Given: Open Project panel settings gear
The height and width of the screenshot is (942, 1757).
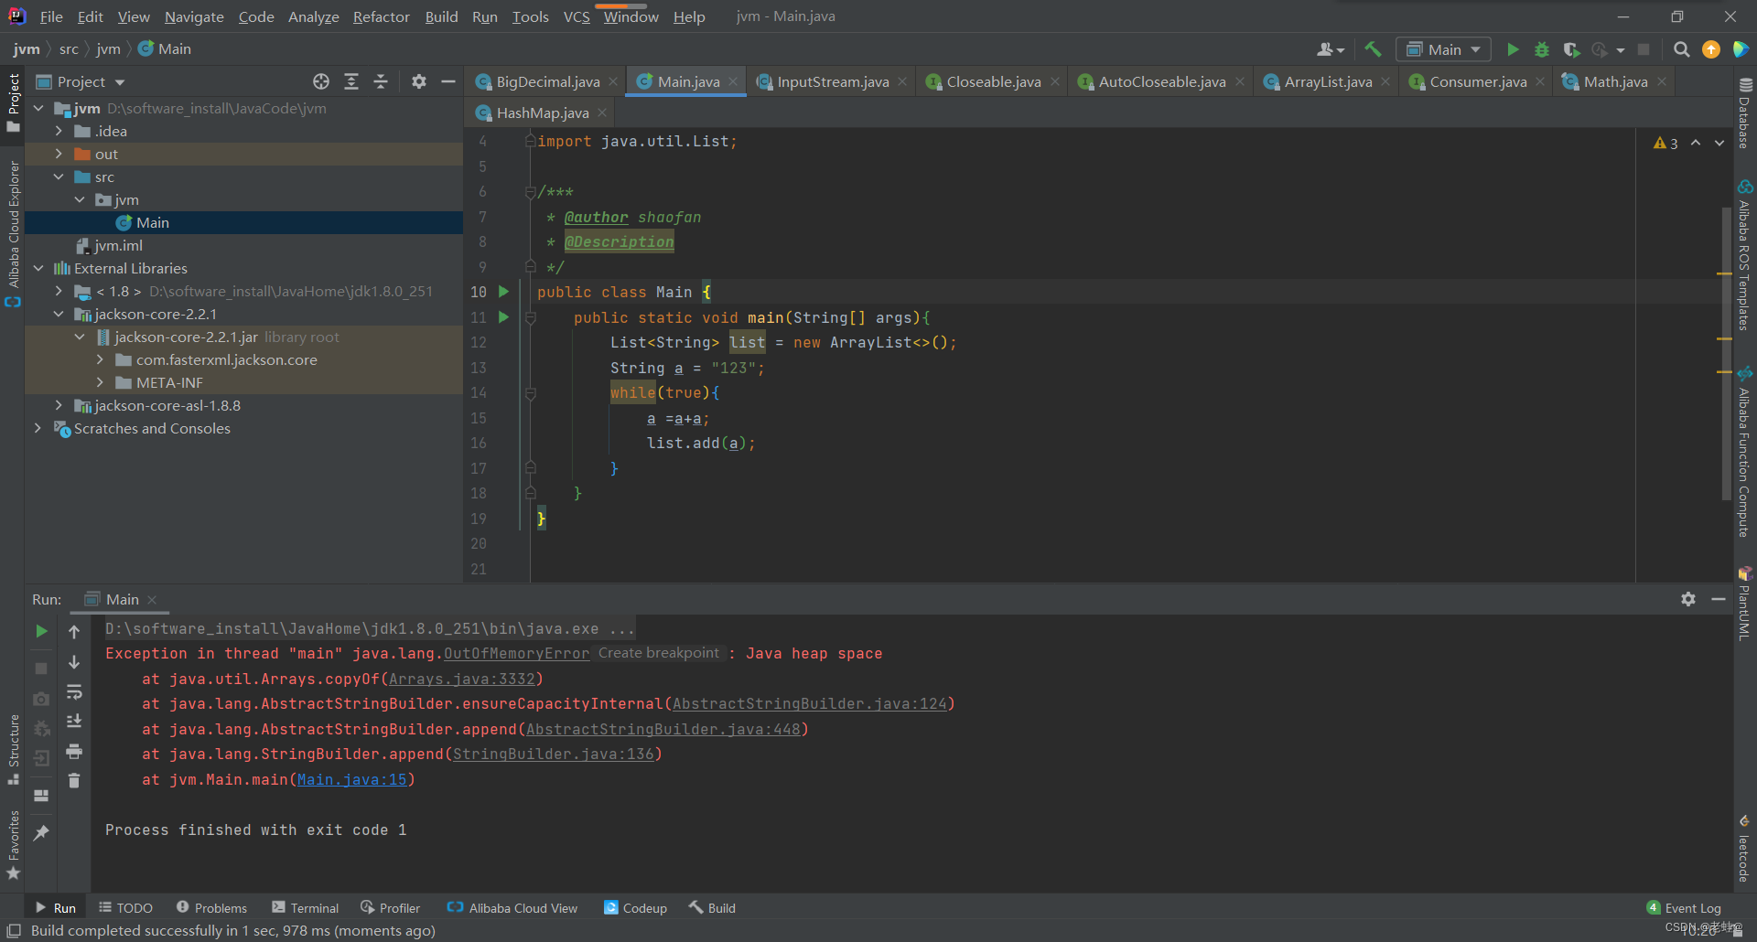Looking at the screenshot, I should pos(419,81).
